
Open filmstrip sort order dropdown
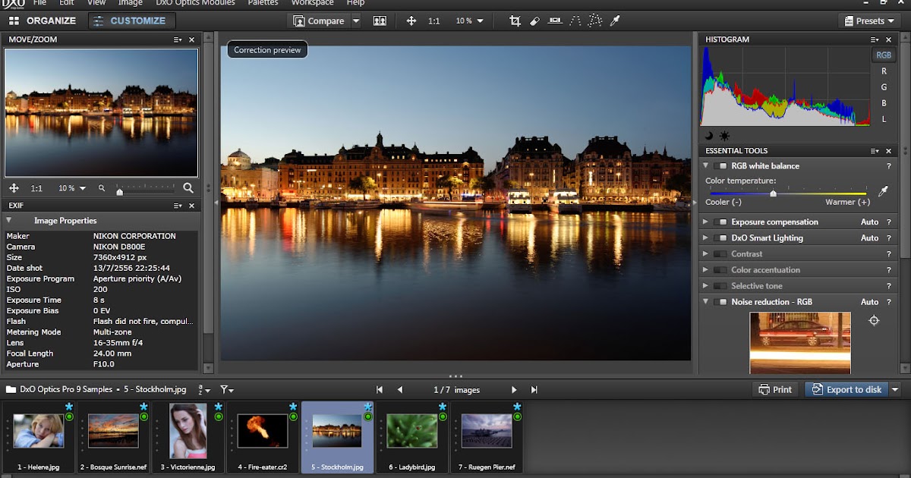click(205, 390)
